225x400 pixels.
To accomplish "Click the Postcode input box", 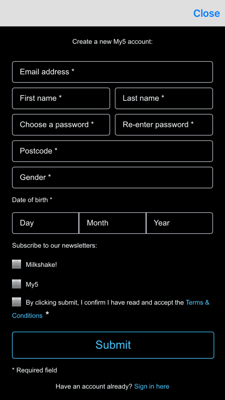I will tap(112, 151).
